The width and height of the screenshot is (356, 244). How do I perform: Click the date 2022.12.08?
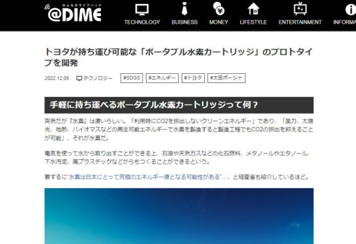click(x=57, y=78)
